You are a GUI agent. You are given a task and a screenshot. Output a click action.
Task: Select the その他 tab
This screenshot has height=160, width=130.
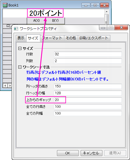(x=71, y=38)
